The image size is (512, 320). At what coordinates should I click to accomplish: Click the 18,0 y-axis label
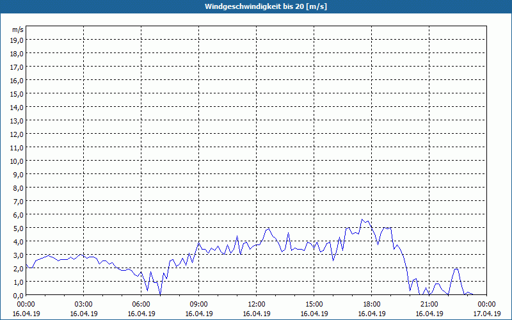(18, 54)
